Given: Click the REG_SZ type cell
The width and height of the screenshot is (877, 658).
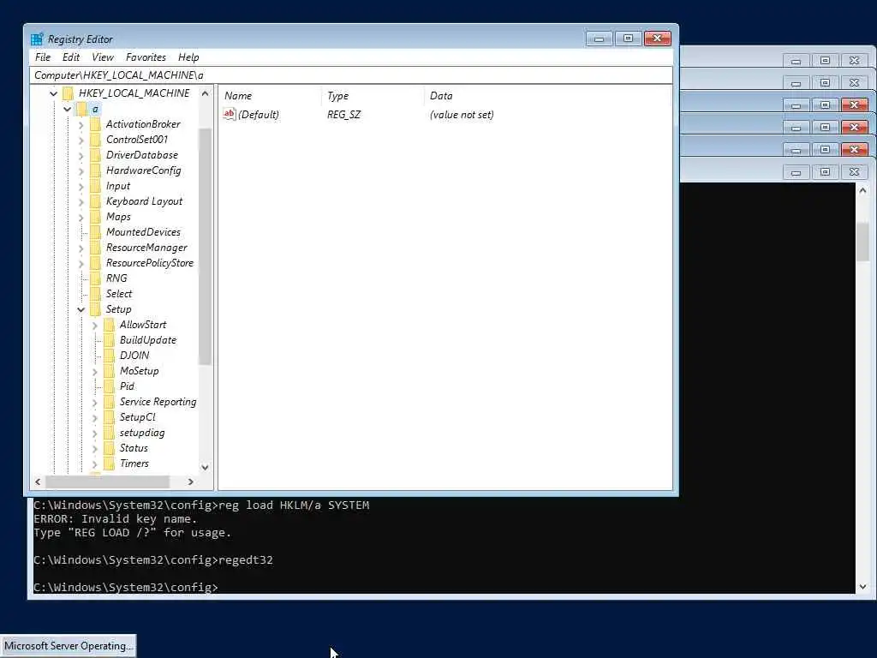Looking at the screenshot, I should (x=344, y=115).
